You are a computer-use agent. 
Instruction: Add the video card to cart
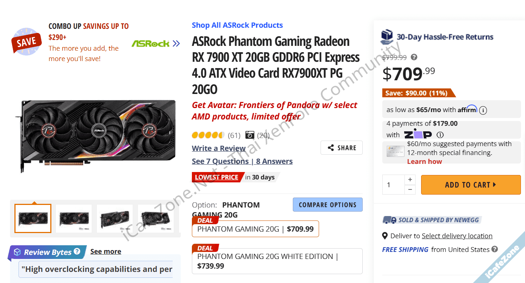471,185
